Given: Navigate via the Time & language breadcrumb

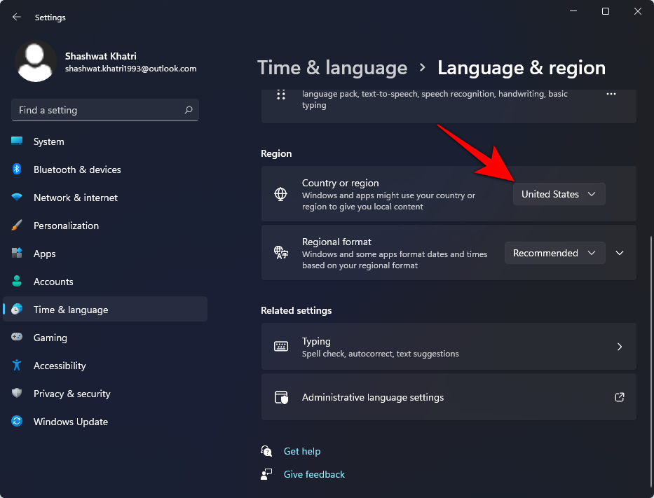Looking at the screenshot, I should tap(332, 67).
